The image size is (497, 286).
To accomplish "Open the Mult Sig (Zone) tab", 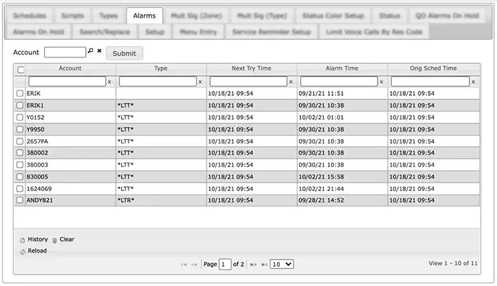I will tap(196, 16).
